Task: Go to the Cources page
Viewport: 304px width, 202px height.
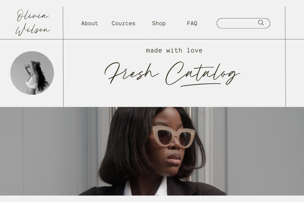Action: tap(123, 23)
